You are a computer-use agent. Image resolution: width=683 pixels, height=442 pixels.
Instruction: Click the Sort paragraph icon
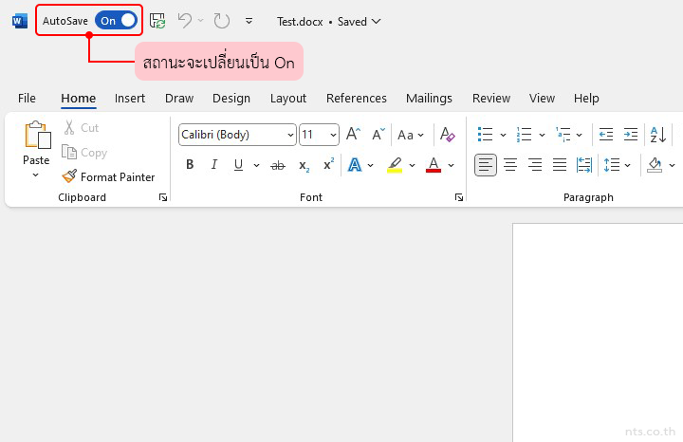click(657, 135)
